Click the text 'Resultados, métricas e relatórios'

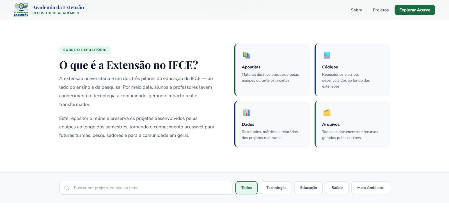point(270,132)
